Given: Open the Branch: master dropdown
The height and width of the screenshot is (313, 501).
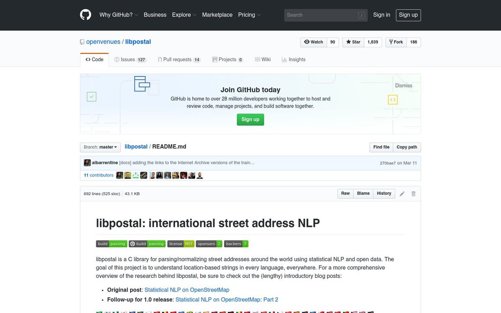Looking at the screenshot, I should point(100,147).
